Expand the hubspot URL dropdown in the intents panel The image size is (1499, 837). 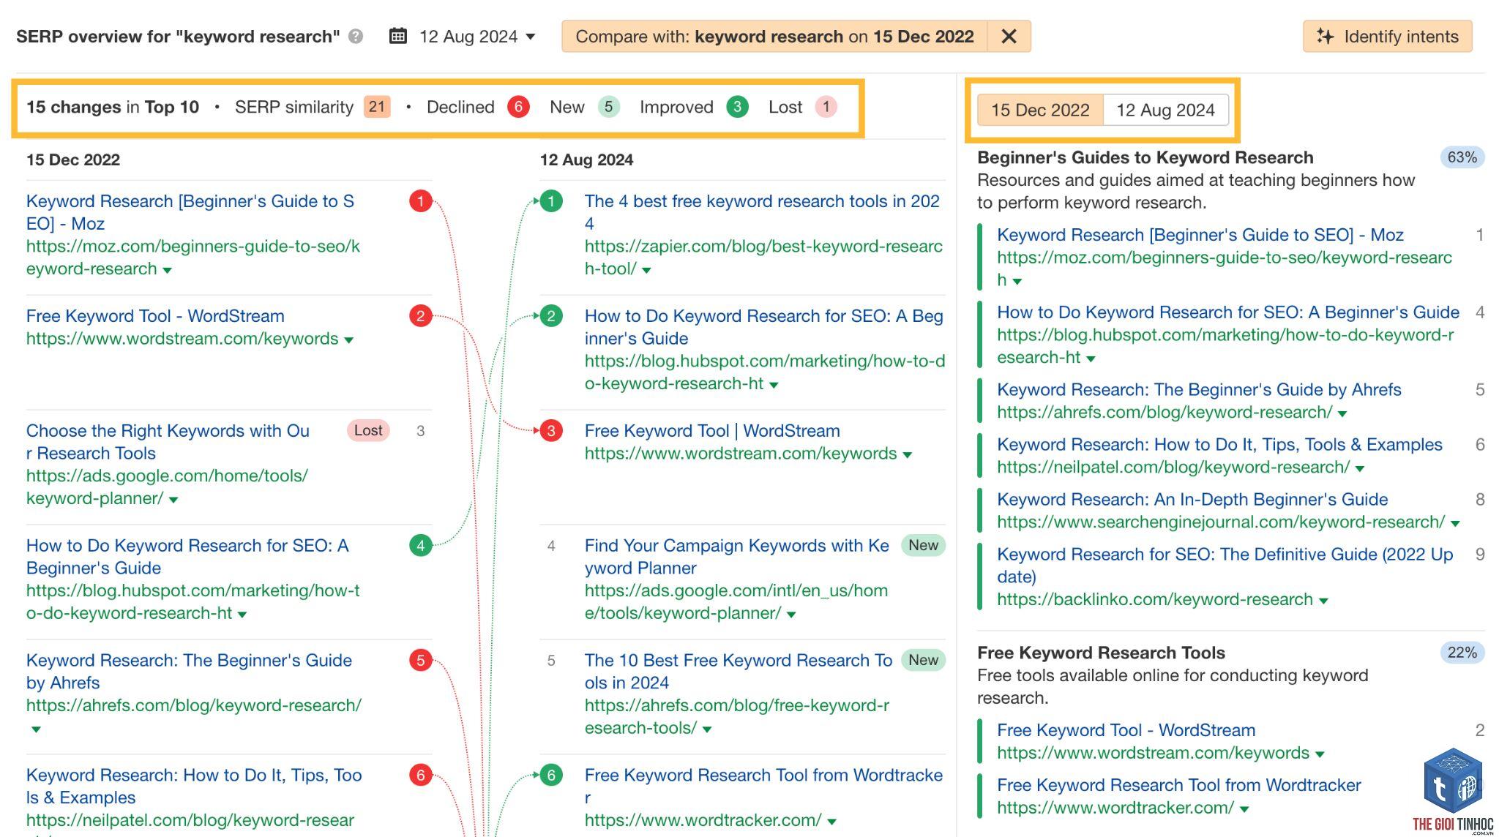pos(1091,359)
